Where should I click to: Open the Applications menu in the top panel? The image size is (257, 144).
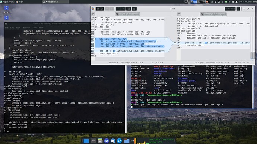click(x=7, y=1)
